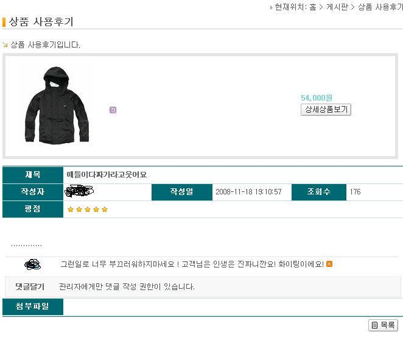
Task: Click the 첨부파일 attachment header
Action: click(33, 307)
